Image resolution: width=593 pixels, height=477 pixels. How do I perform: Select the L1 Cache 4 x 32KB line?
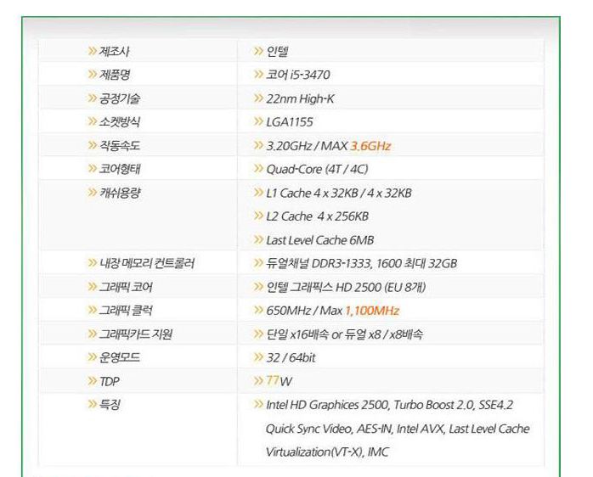coord(339,194)
